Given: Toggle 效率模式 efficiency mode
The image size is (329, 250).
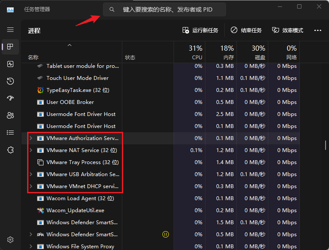Looking at the screenshot, I should [288, 30].
